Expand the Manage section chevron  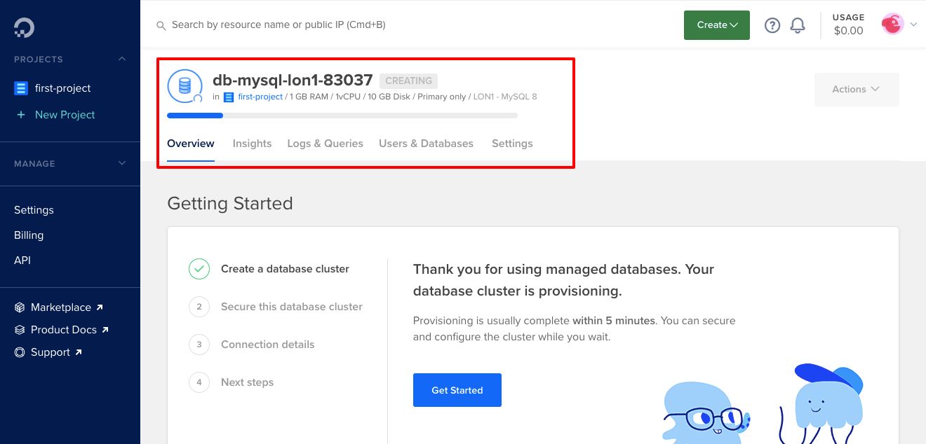click(122, 163)
